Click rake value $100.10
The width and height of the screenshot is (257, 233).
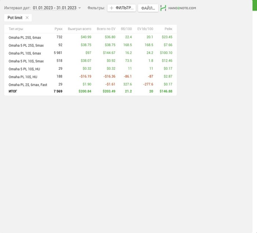click(166, 53)
